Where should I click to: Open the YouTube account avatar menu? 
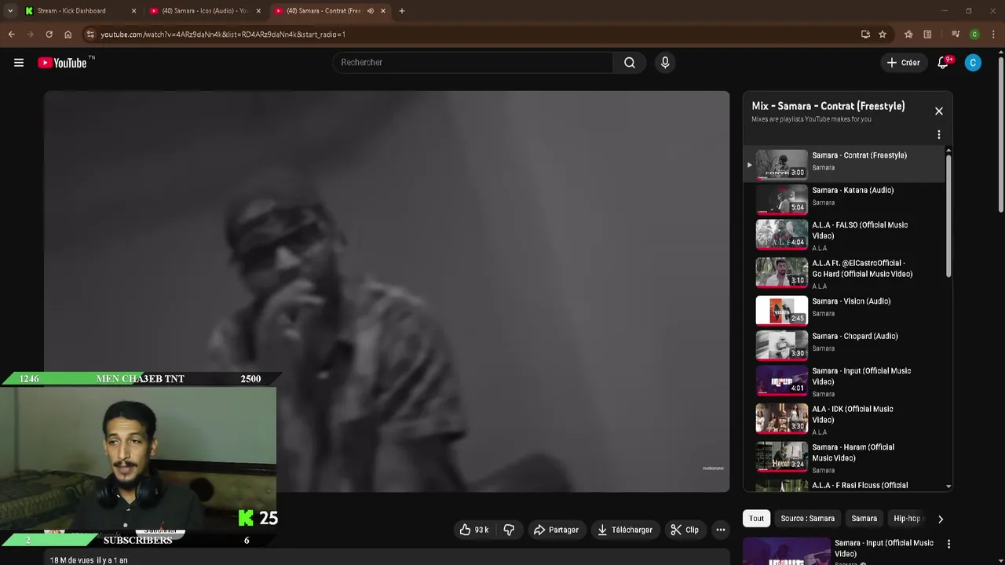click(973, 63)
